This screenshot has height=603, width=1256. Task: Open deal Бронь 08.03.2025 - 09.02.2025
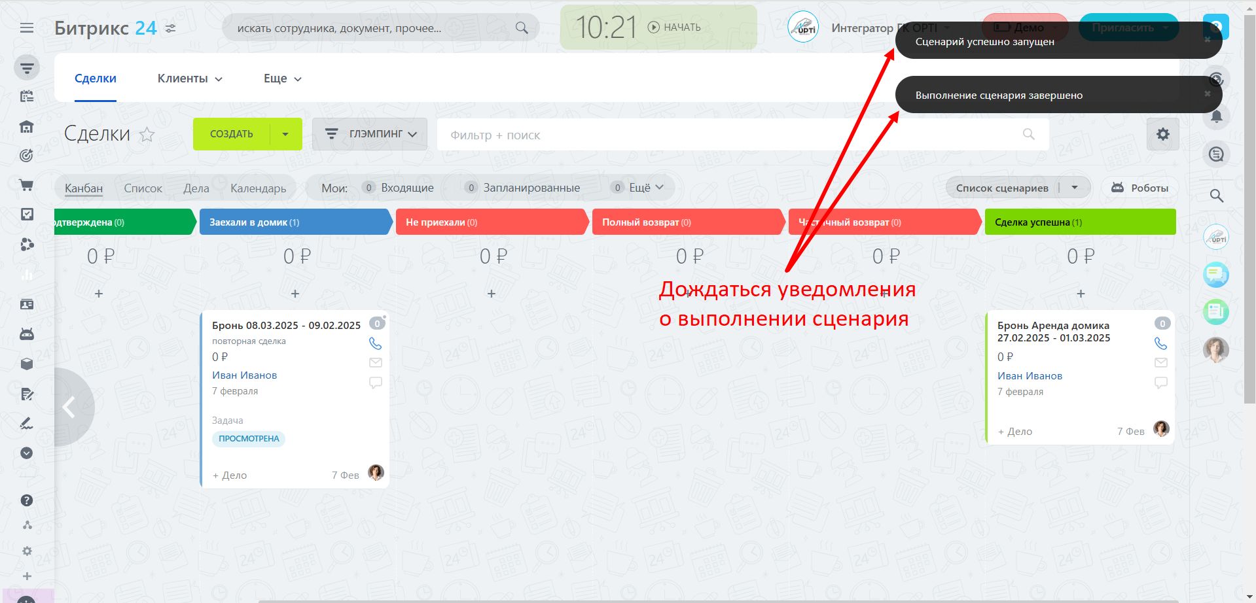click(x=286, y=325)
